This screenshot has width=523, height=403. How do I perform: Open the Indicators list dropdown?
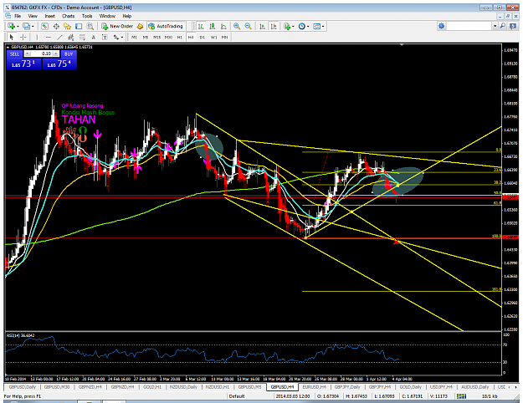coord(289,26)
